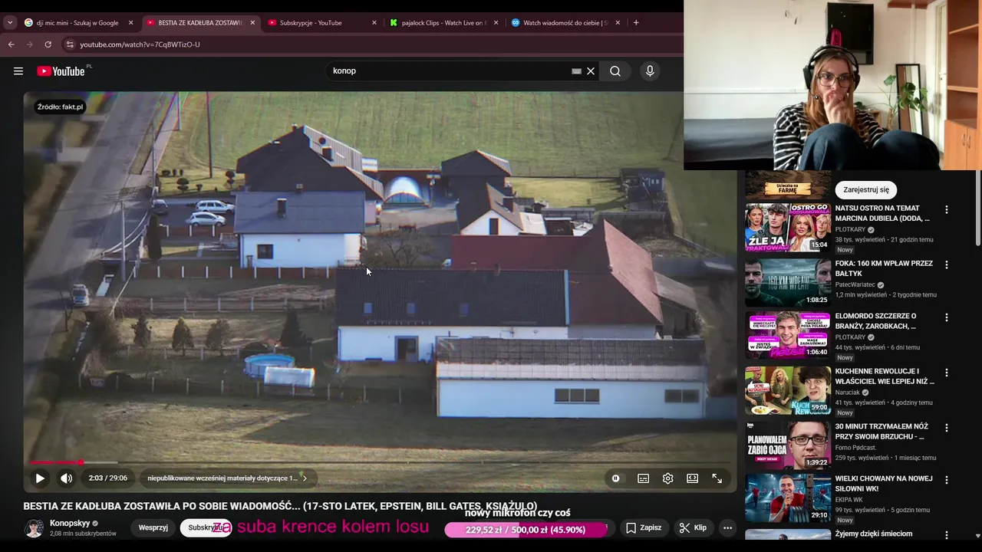Open the Żyjemy dzięki śmieciom video title
Viewport: 982px width, 552px height.
click(x=874, y=534)
